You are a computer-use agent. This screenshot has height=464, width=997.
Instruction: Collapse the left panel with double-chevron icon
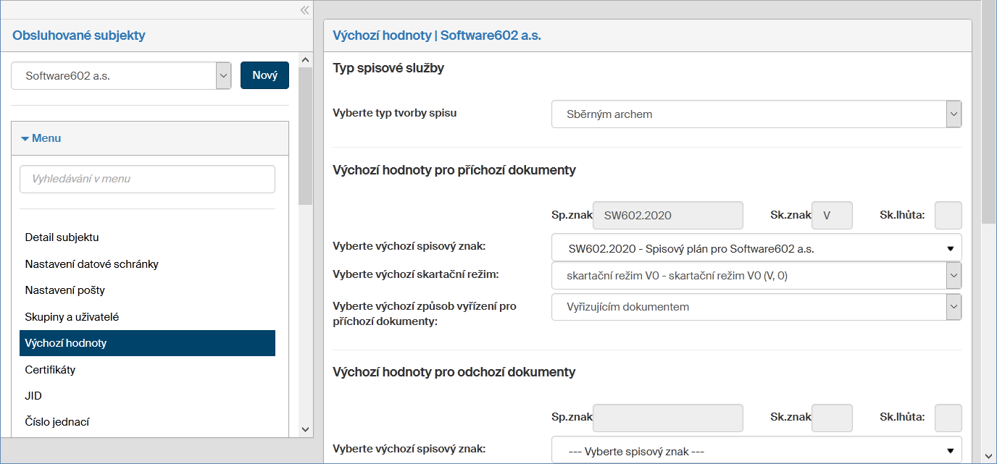305,10
